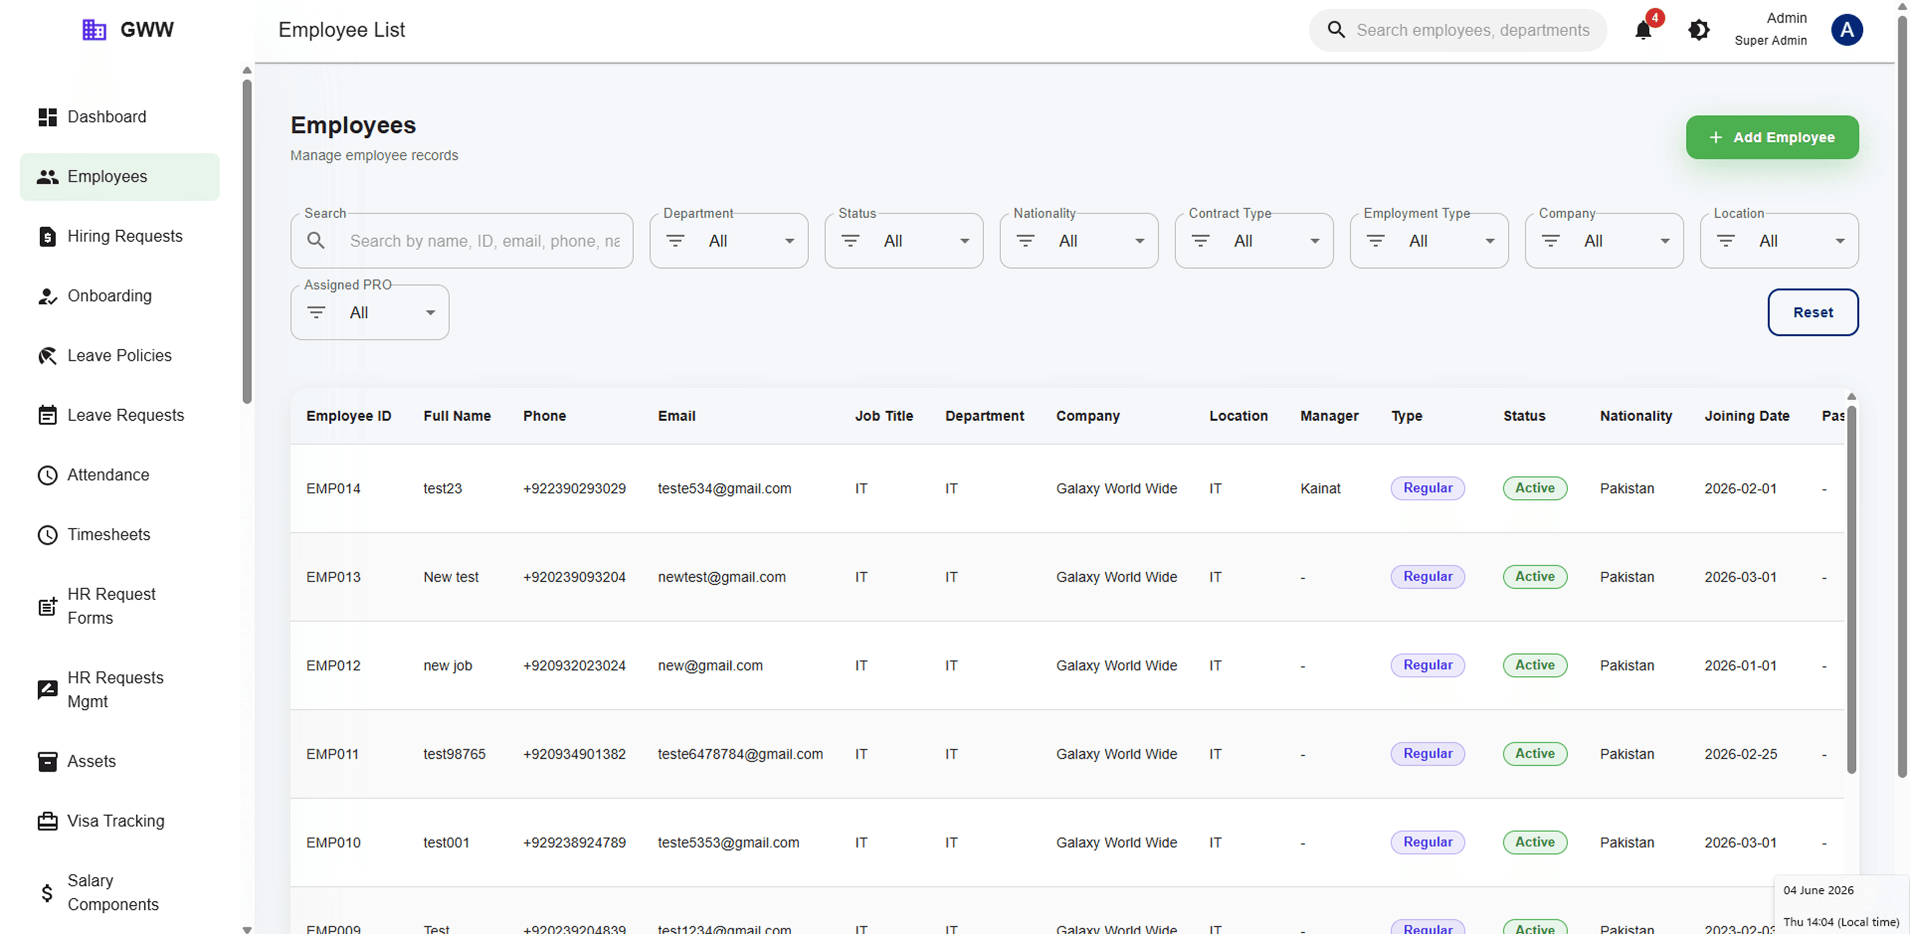
Task: Expand the Contract Type dropdown arrow
Action: (x=1315, y=241)
